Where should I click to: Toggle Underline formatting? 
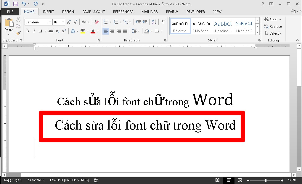(41, 31)
